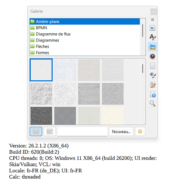178x185 pixels.
Task: Select the solid dark gray texture thumbnail
Action: (65, 116)
